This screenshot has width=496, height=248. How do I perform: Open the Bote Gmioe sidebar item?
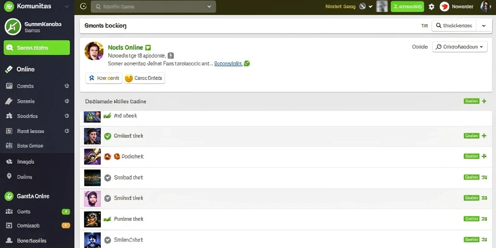coord(30,146)
